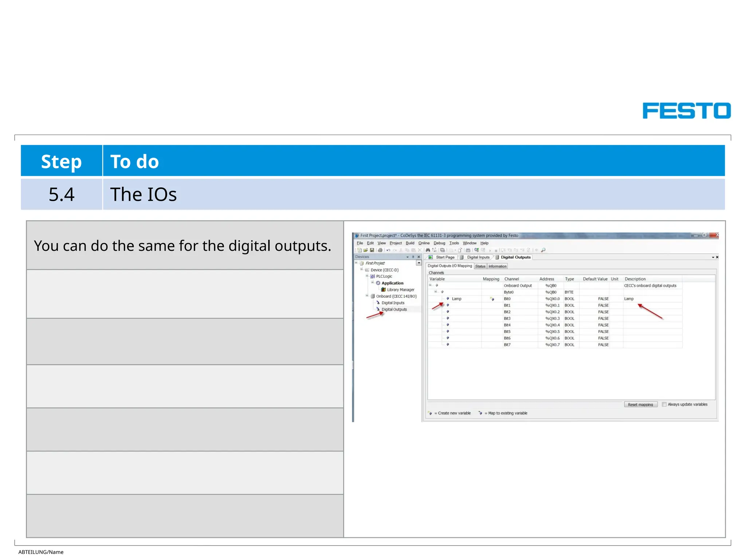Screen dimensions: 746x559
Task: Click the variable icon in Bit4 row
Action: [x=448, y=325]
